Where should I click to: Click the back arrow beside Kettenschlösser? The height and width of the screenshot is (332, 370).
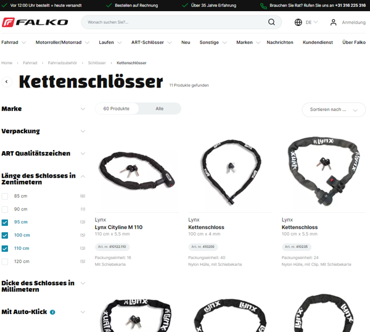click(7, 81)
